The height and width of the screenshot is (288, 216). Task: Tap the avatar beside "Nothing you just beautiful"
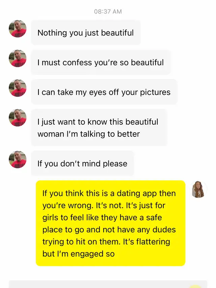pyautogui.click(x=18, y=29)
